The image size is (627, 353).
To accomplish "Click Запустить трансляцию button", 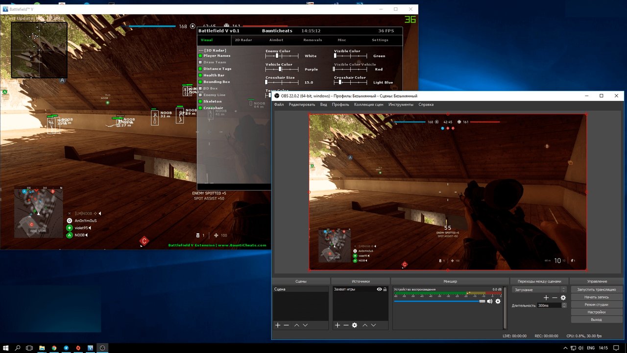I will point(596,290).
